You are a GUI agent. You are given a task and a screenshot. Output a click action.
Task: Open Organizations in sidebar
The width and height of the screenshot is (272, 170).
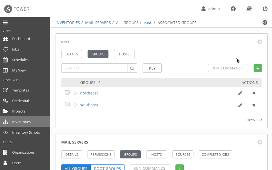click(25, 152)
